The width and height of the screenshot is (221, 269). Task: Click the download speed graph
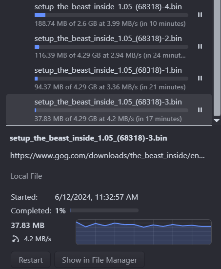tap(144, 232)
